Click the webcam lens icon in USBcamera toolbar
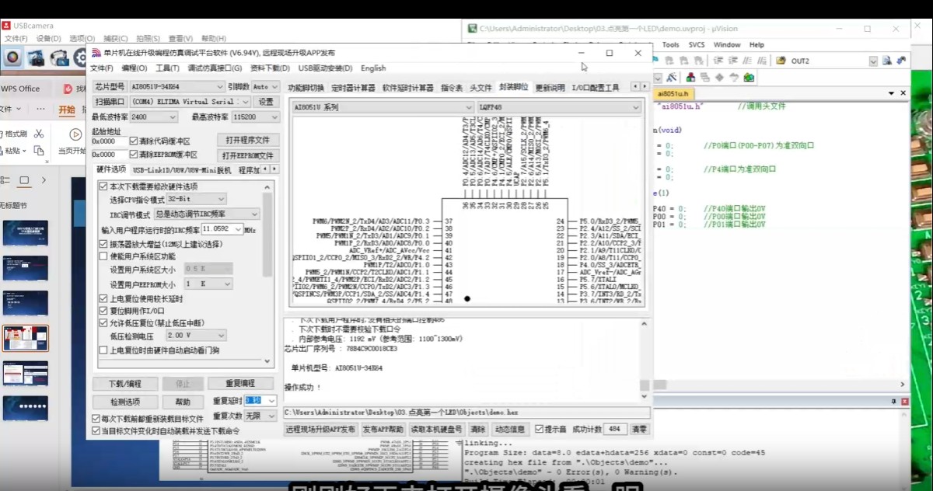 tap(12, 57)
